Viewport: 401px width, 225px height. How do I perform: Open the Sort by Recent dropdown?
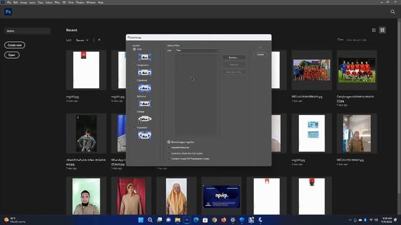pyautogui.click(x=82, y=40)
